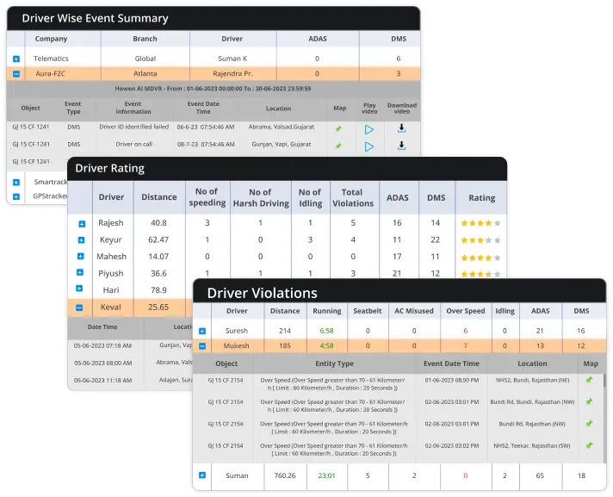Expand driver Rajesh rating row
This screenshot has height=497, width=613.
coord(82,224)
